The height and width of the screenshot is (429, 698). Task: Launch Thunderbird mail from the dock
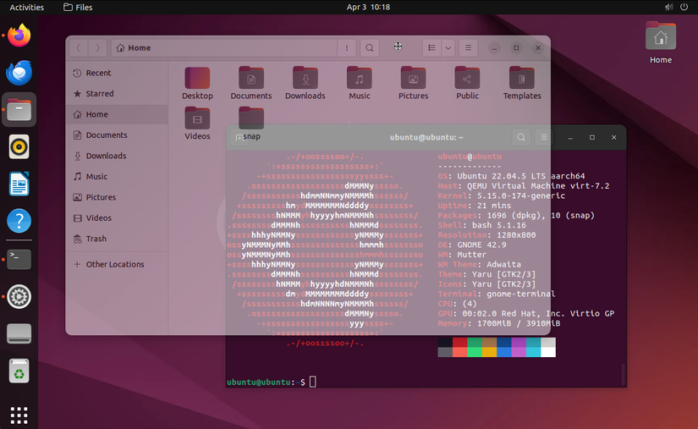(19, 73)
